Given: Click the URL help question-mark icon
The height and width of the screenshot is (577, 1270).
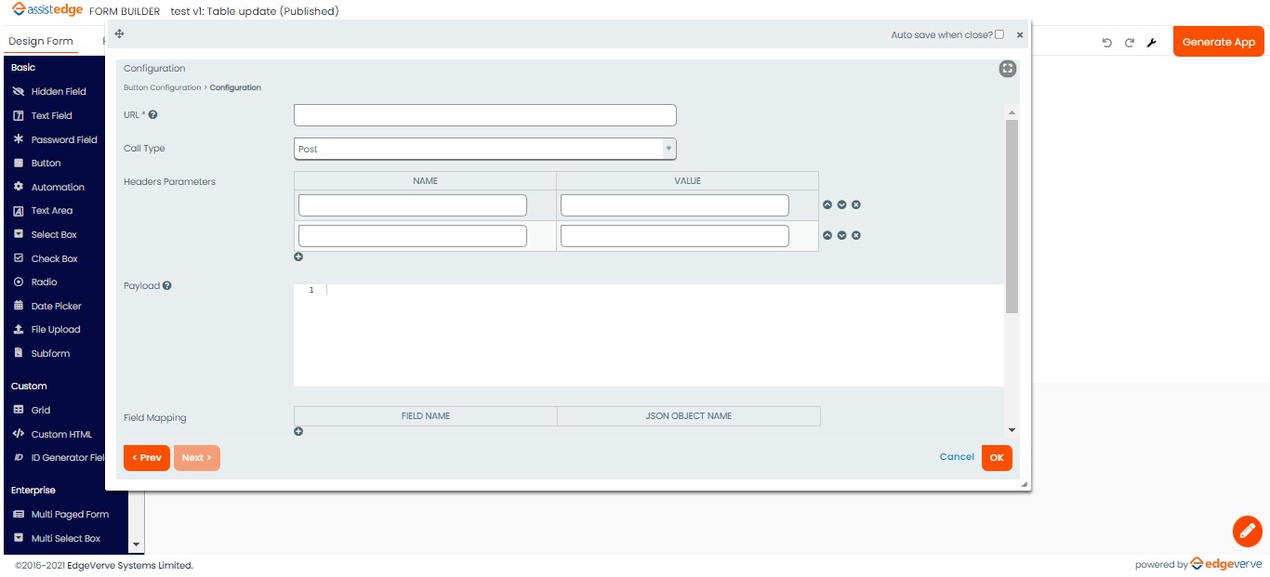Looking at the screenshot, I should pos(152,115).
